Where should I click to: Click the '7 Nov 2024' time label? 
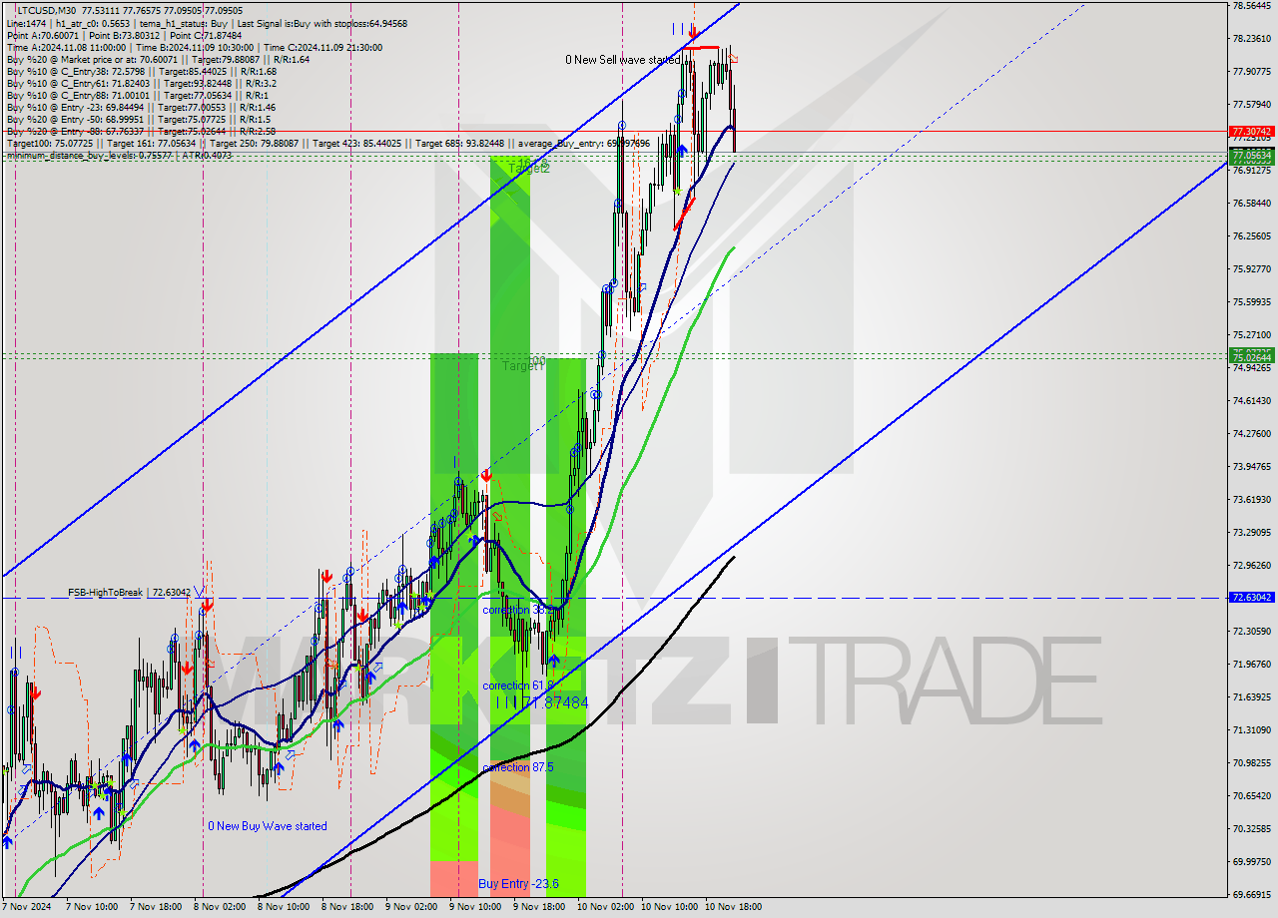point(26,907)
